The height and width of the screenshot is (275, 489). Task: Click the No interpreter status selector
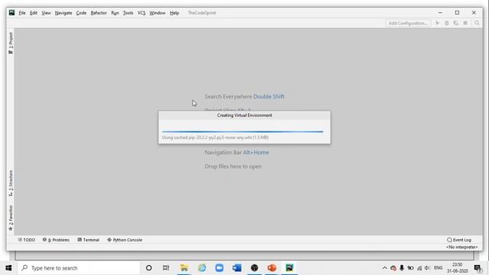[461, 247]
